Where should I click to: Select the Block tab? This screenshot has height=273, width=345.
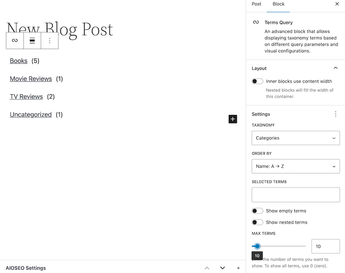click(278, 4)
